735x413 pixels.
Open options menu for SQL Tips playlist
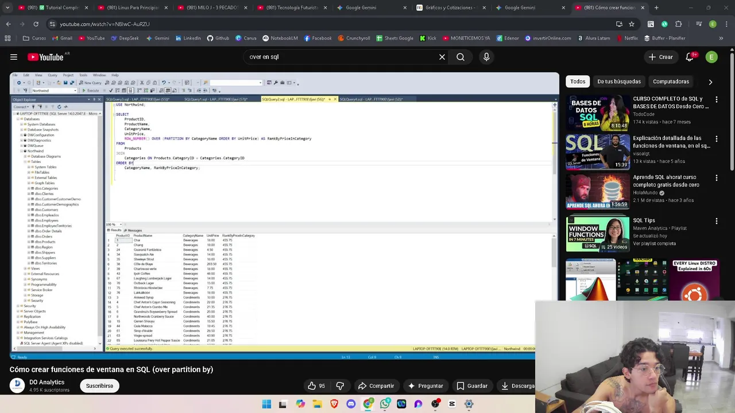716,221
